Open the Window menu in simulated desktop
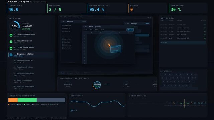 (76, 17)
